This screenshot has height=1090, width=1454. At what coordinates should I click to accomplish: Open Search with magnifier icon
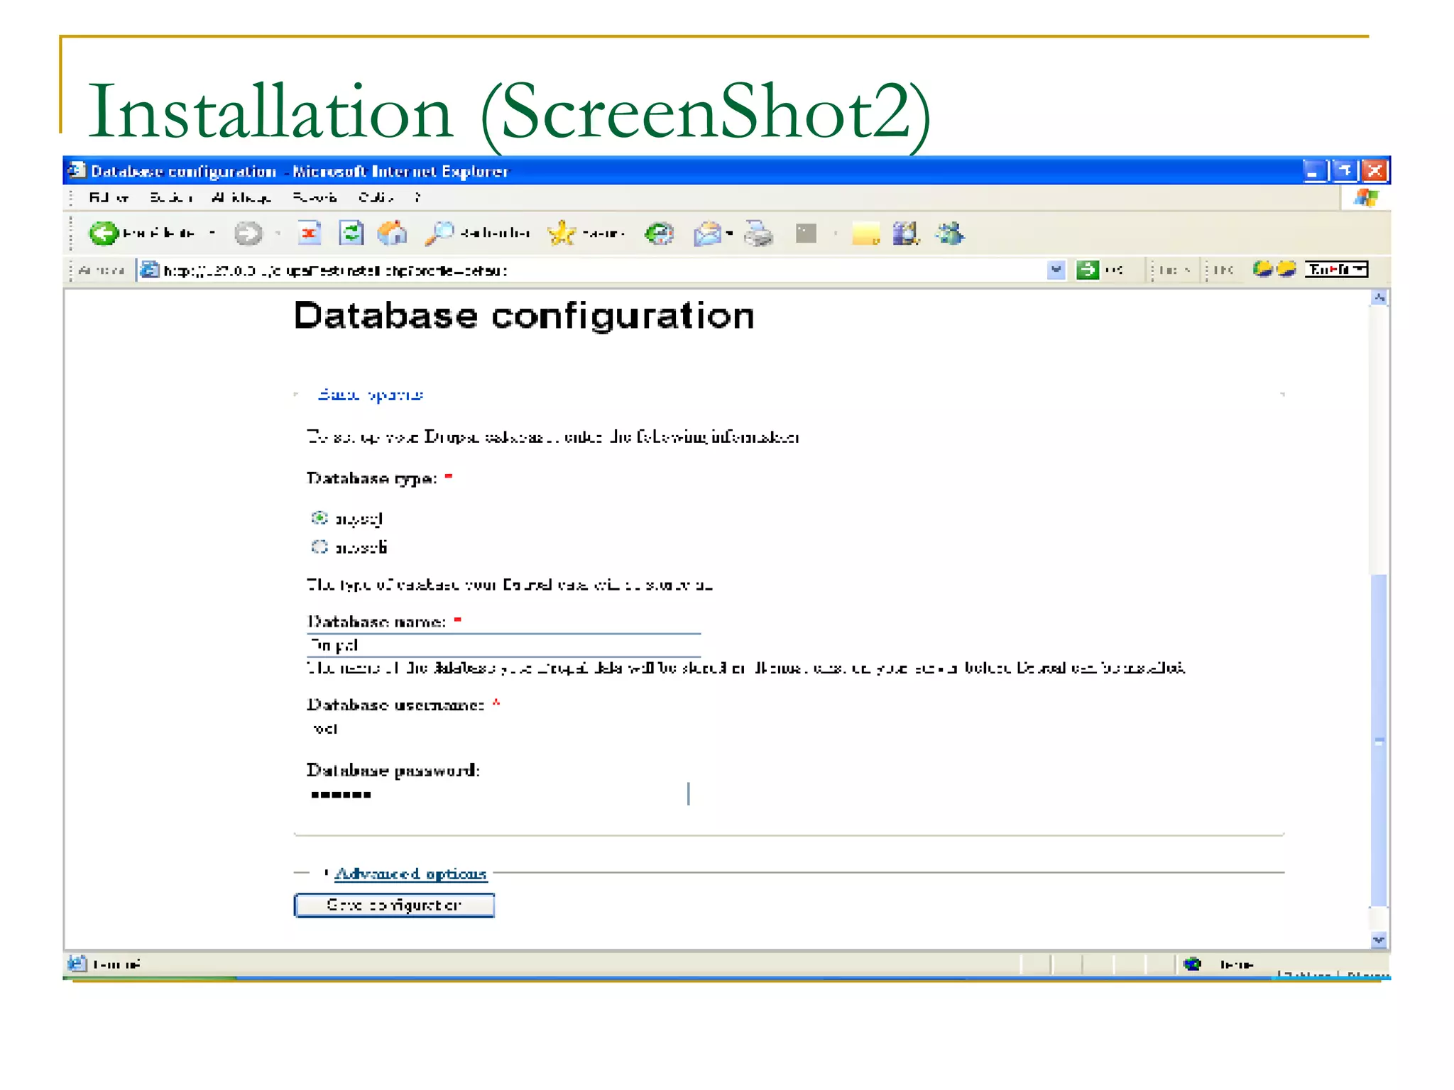[x=439, y=233]
